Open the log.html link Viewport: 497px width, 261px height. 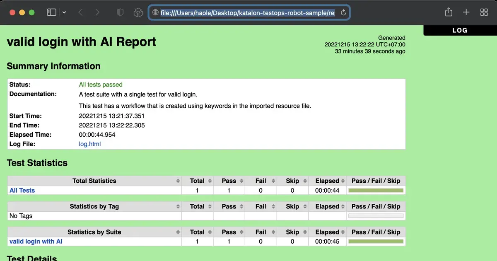(x=90, y=144)
